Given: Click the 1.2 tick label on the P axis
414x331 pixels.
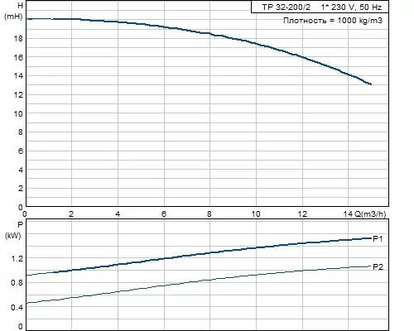Looking at the screenshot, I should 17,259.
